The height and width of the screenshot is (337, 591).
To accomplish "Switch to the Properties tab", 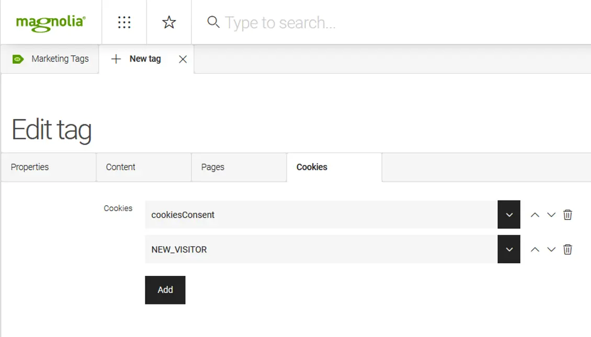I will [x=30, y=167].
